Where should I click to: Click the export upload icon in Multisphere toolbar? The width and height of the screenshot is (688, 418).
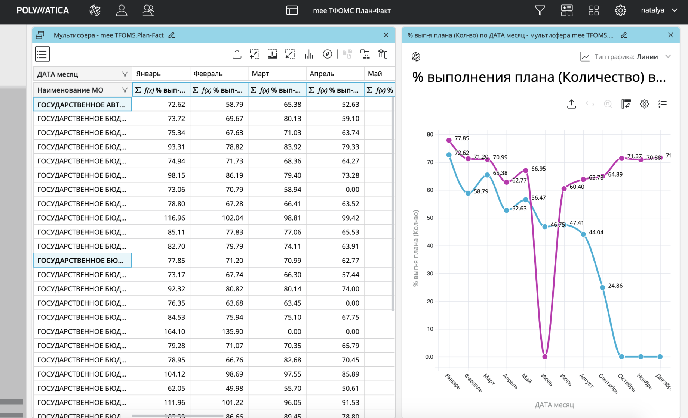tap(237, 54)
